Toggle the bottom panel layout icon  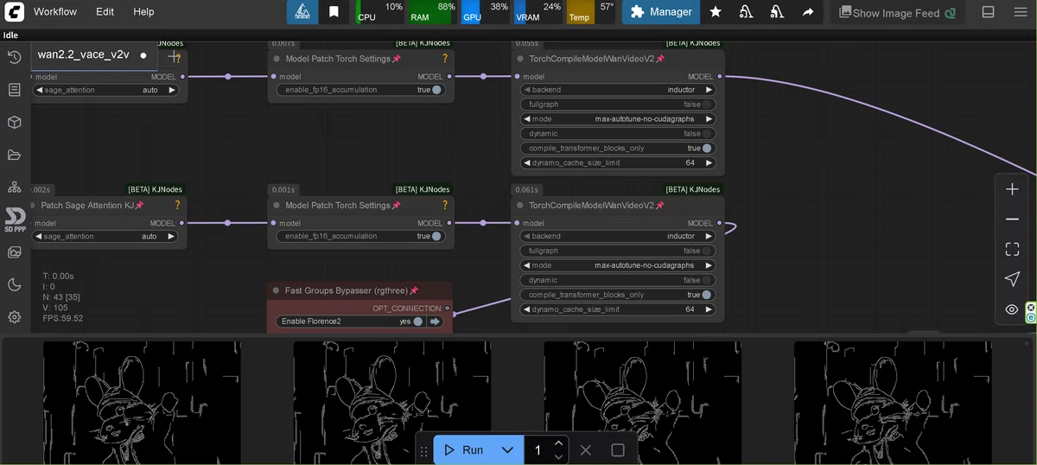[x=988, y=12]
